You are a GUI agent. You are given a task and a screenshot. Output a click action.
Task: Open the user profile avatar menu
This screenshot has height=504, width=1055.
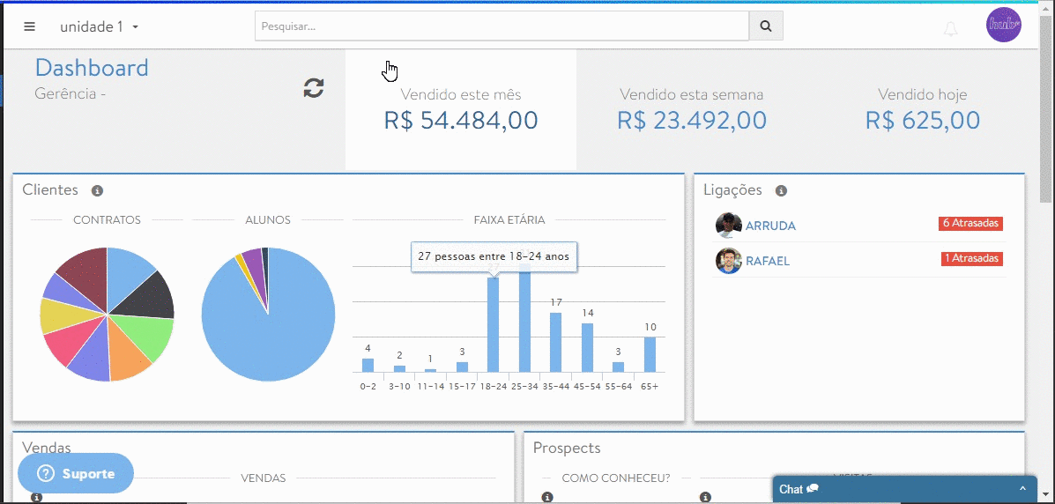coord(1003,26)
